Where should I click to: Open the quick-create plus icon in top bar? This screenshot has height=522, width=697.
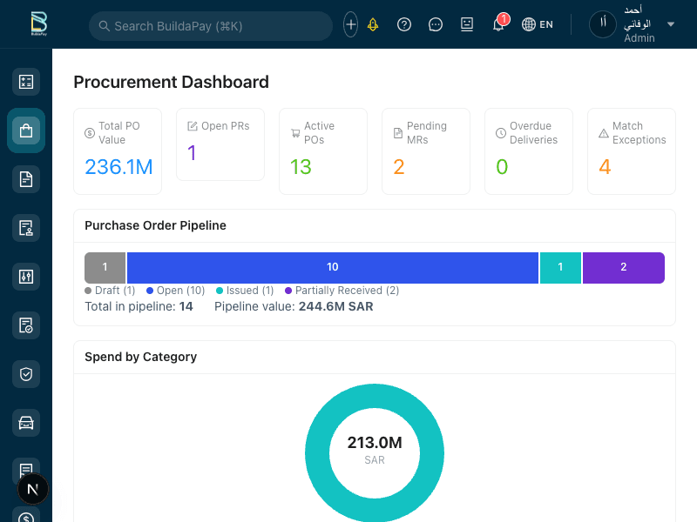(x=349, y=24)
